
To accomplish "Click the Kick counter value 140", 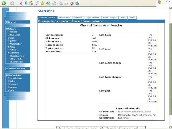I will [x=94, y=38].
